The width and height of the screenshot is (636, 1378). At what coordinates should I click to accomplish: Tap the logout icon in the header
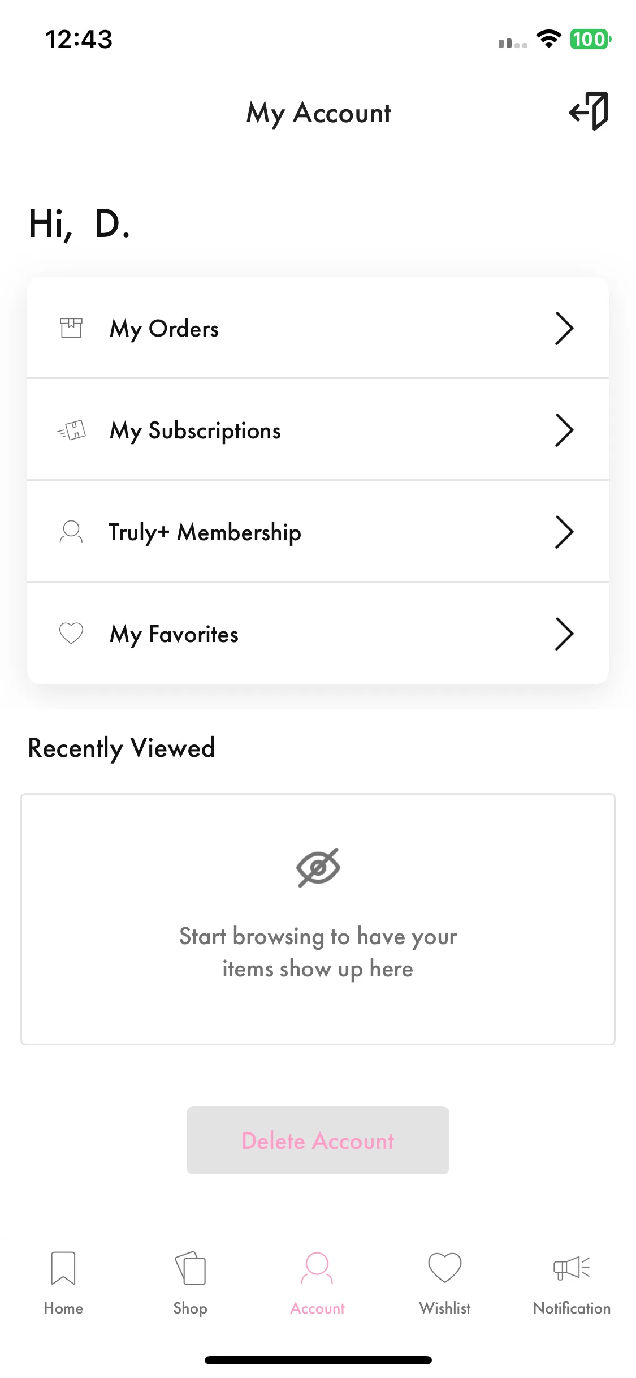point(589,111)
